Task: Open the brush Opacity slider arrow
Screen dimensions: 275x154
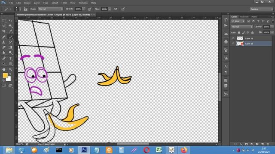Action: (x=84, y=9)
